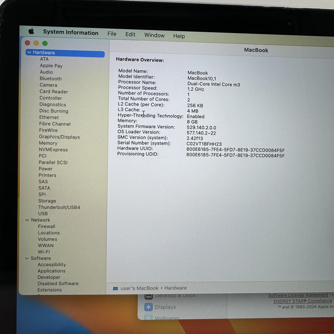Select NVMExpress in the sidebar
Image resolution: width=334 pixels, height=334 pixels.
pos(53,150)
